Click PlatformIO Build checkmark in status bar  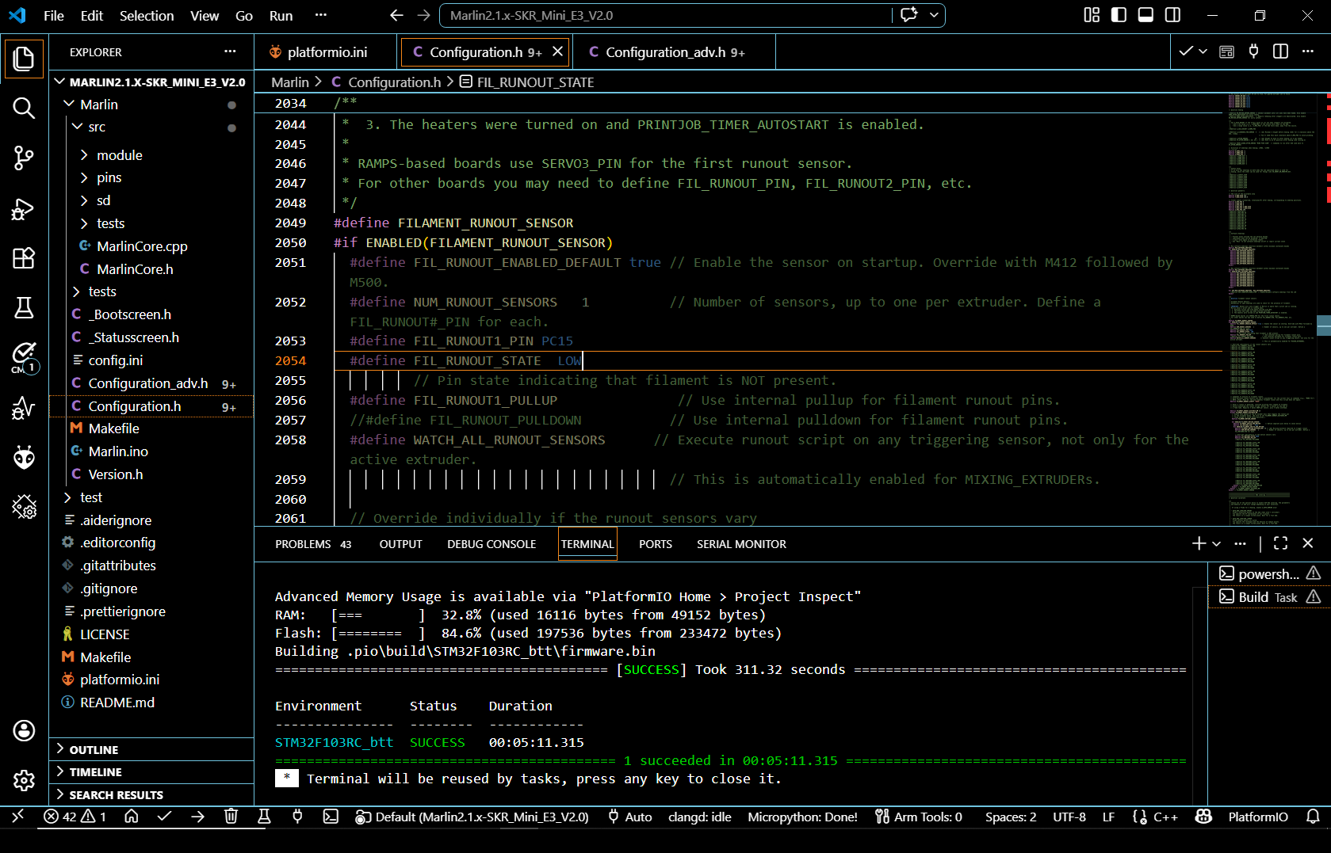[x=164, y=817]
